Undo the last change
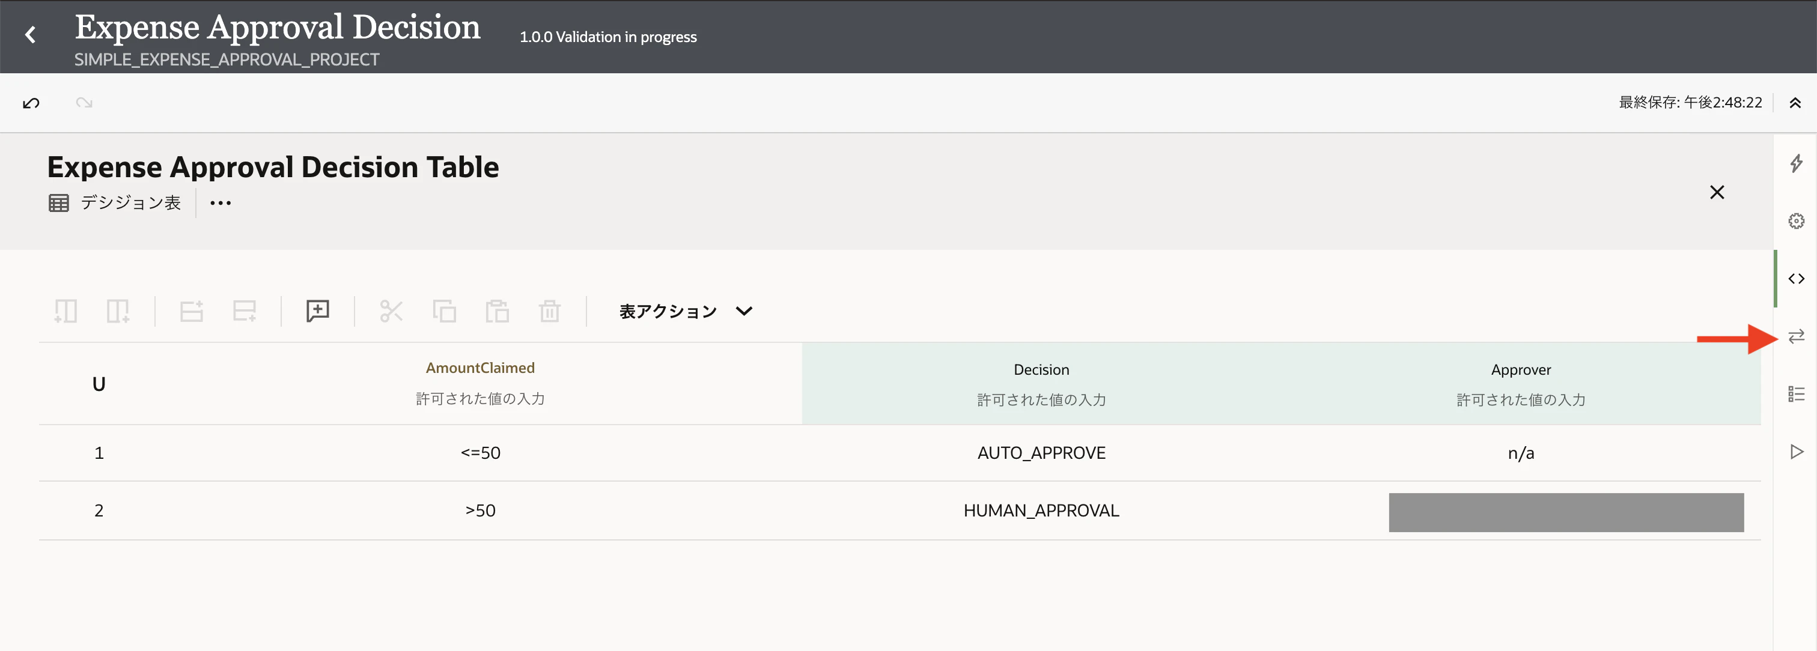This screenshot has width=1817, height=651. click(31, 103)
